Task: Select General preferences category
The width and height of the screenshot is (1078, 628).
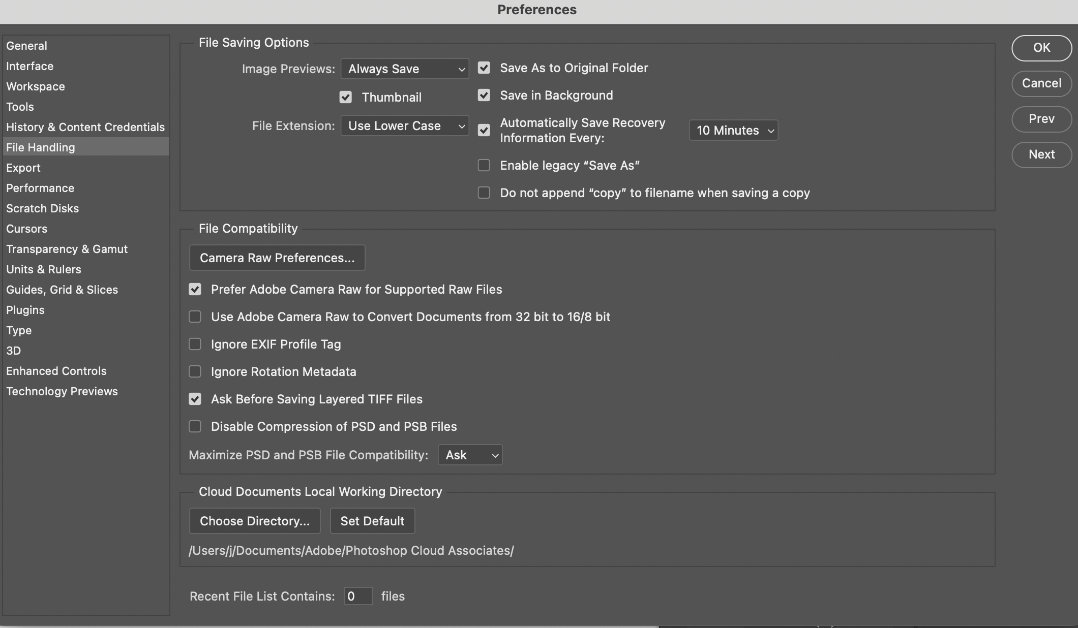Action: [x=86, y=46]
